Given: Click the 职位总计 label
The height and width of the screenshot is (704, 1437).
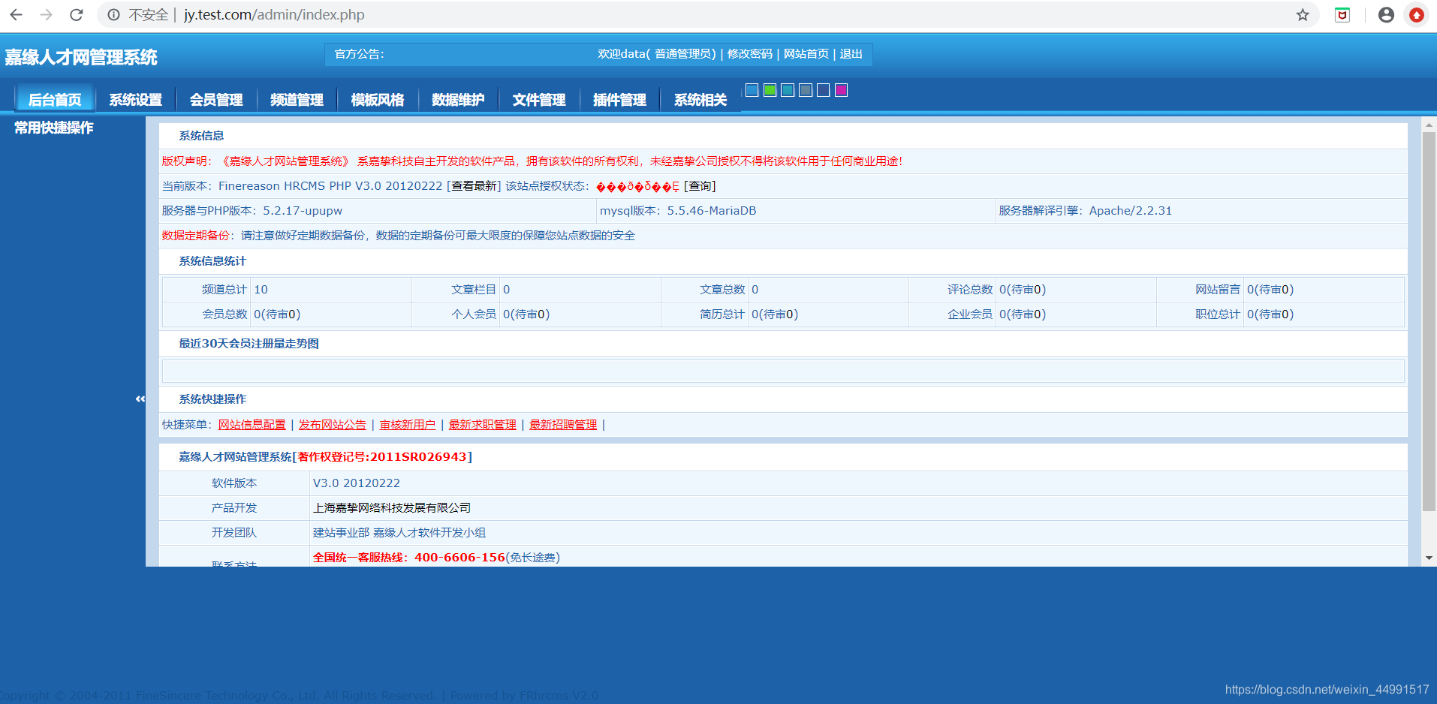Looking at the screenshot, I should point(1218,314).
